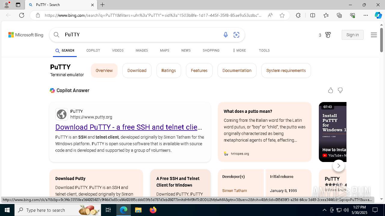Open Microsoft Rewards medal icon

[328, 35]
